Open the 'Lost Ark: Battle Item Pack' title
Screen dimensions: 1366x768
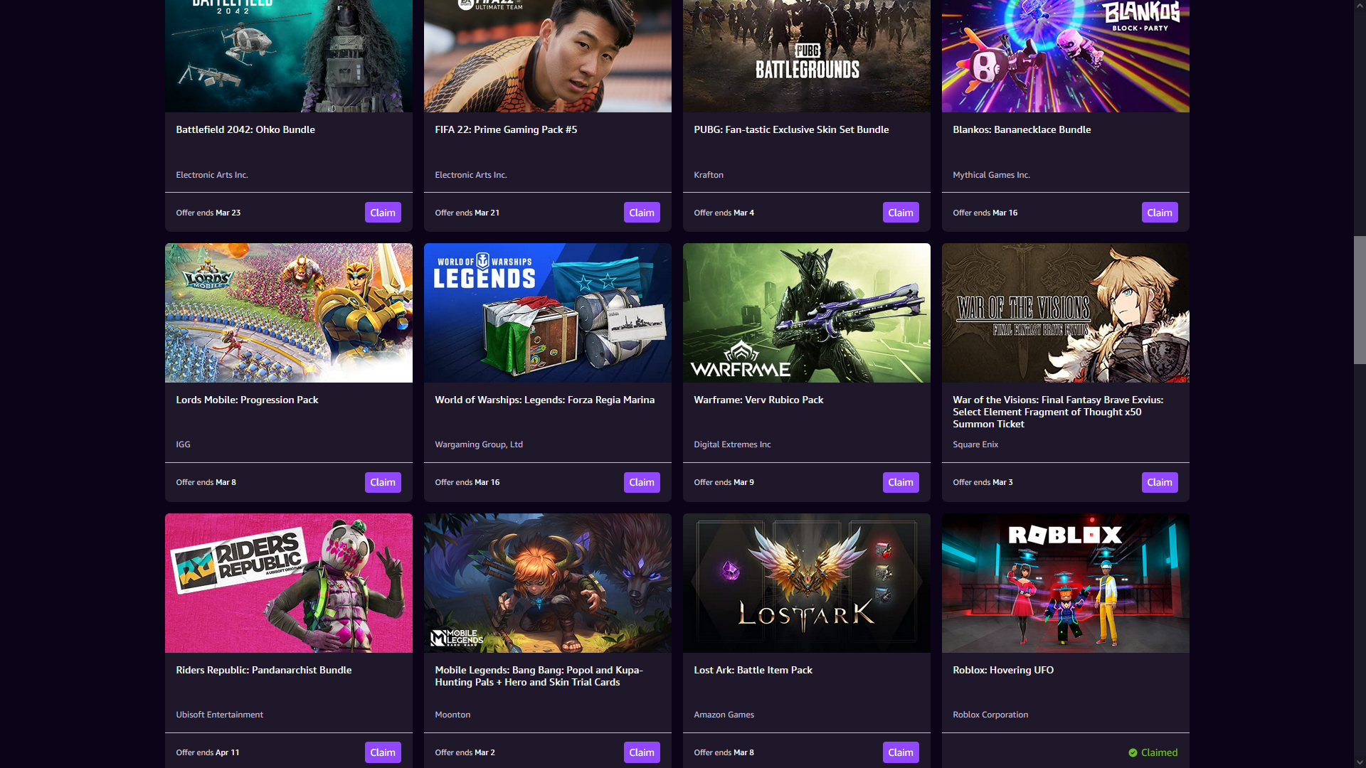753,670
